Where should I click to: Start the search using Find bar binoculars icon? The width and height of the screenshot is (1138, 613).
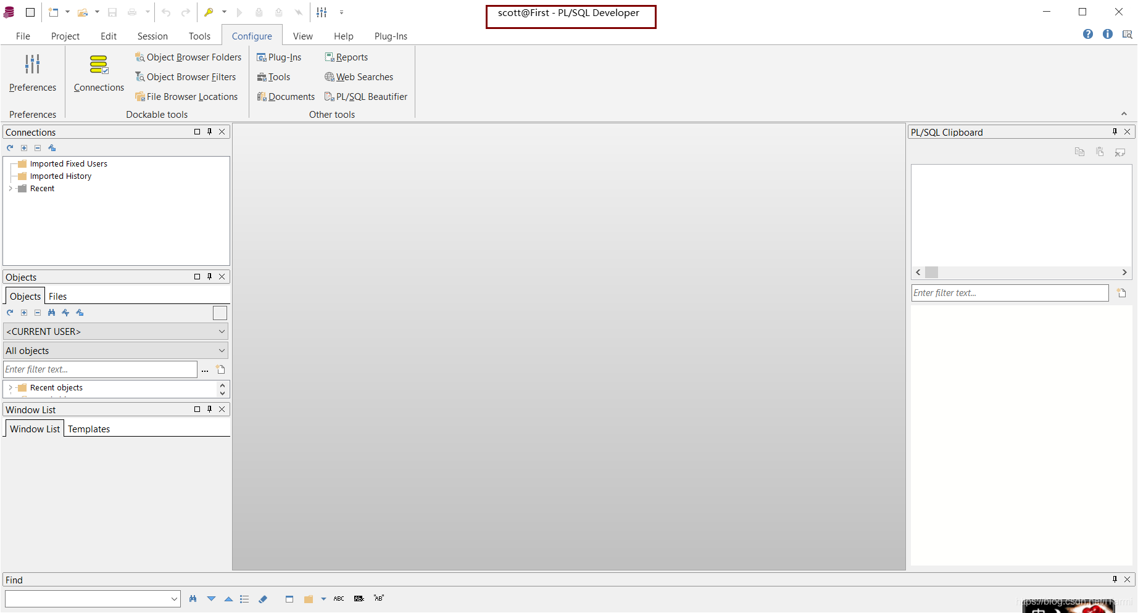click(193, 599)
